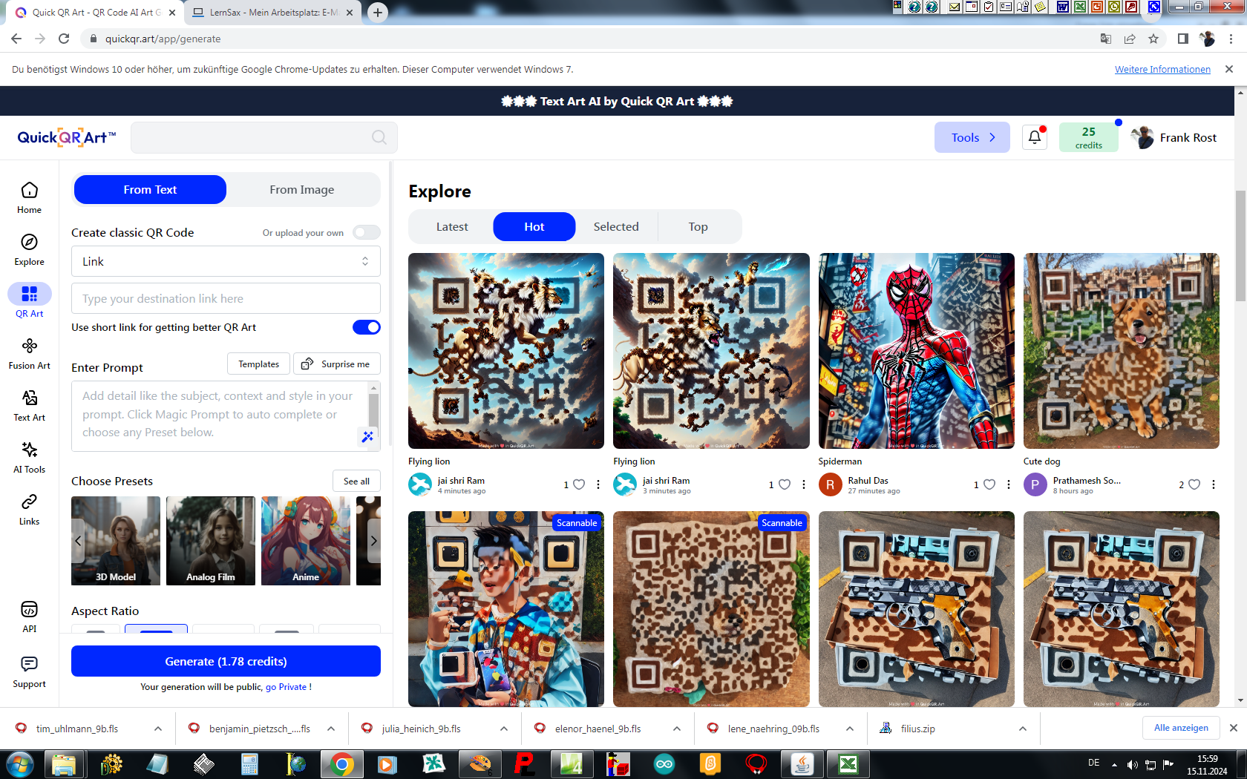This screenshot has width=1247, height=779.
Task: Open Home in the sidebar
Action: point(30,197)
